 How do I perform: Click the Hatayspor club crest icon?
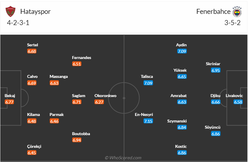point(10,12)
